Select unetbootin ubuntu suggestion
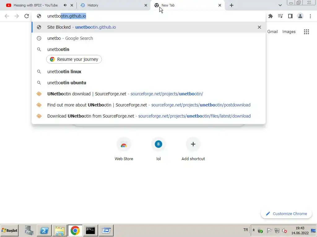Image resolution: width=317 pixels, height=237 pixels. [148, 83]
